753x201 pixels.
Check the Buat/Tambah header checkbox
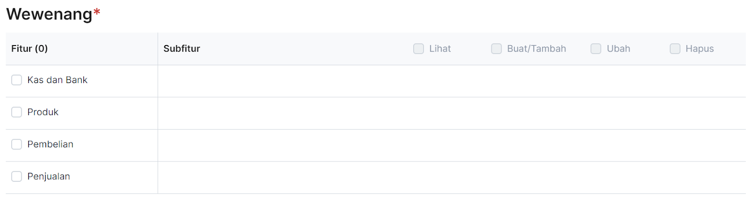point(497,49)
